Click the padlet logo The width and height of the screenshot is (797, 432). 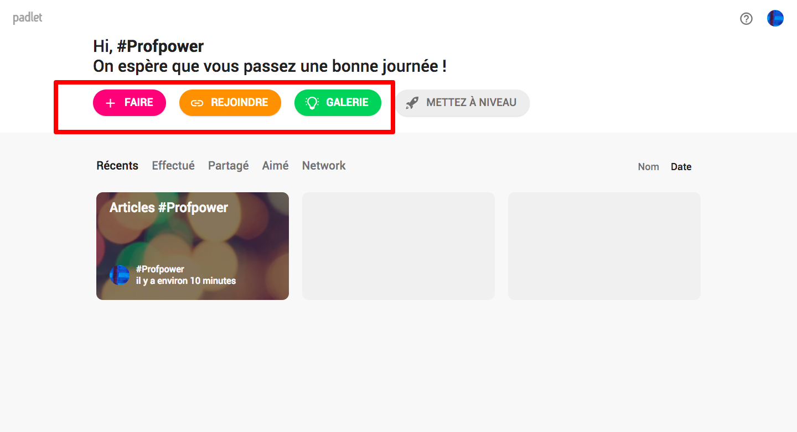tap(28, 18)
